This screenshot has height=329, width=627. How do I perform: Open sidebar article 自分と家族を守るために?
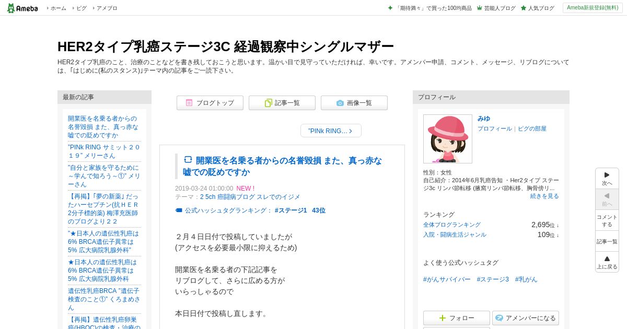[x=104, y=176]
